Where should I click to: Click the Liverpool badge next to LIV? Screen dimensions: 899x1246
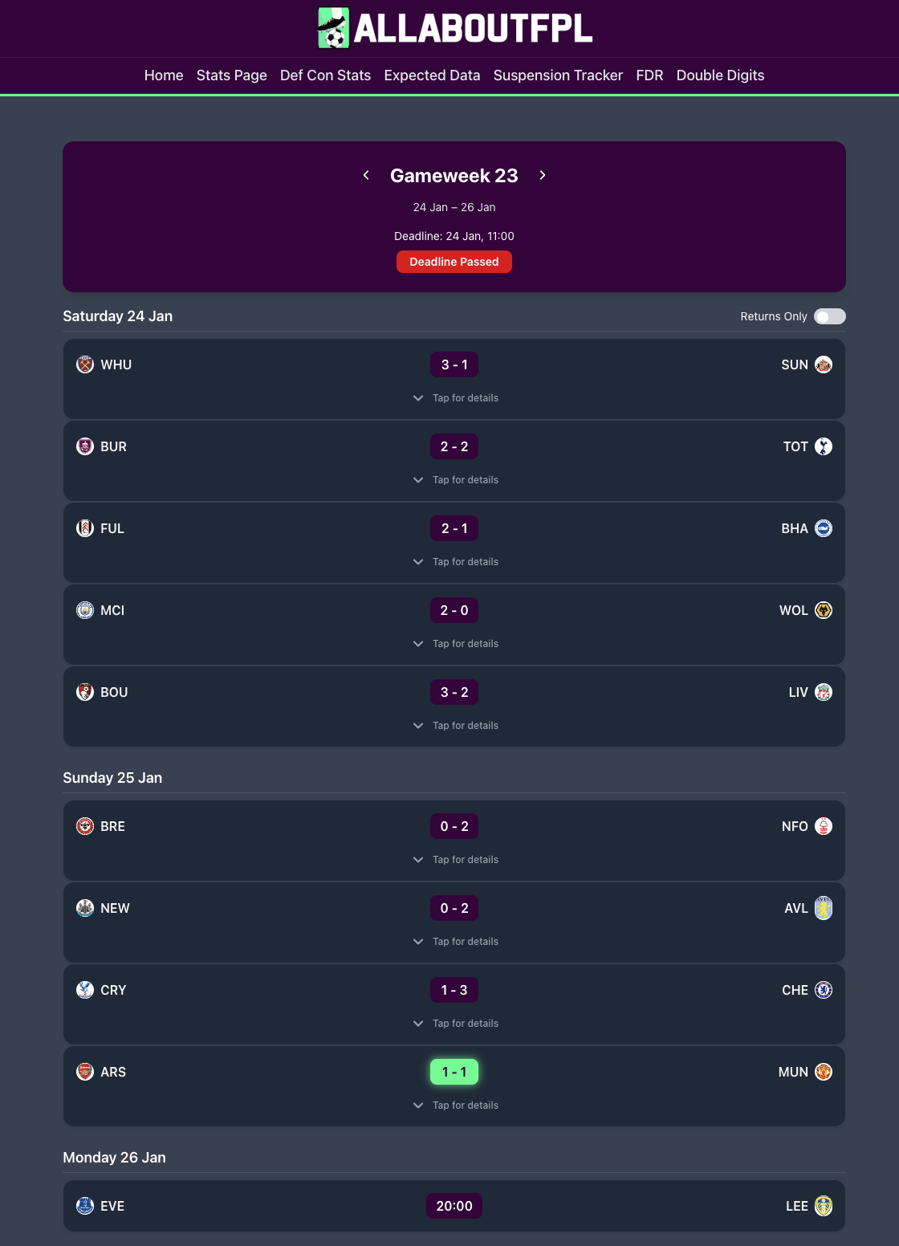pyautogui.click(x=824, y=691)
